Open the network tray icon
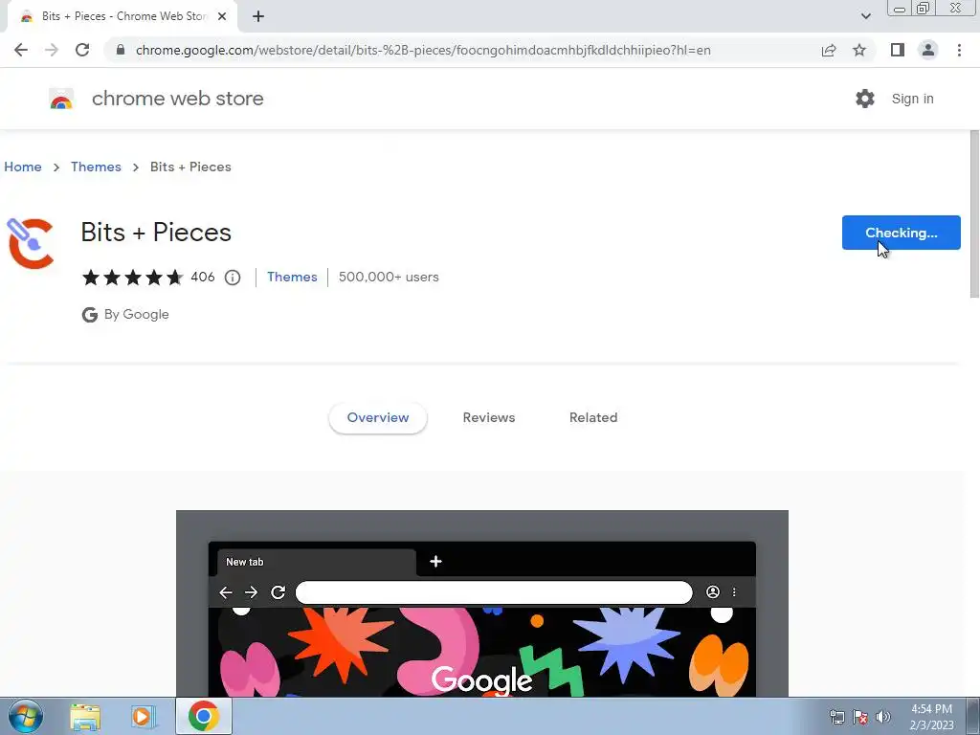 (x=836, y=717)
